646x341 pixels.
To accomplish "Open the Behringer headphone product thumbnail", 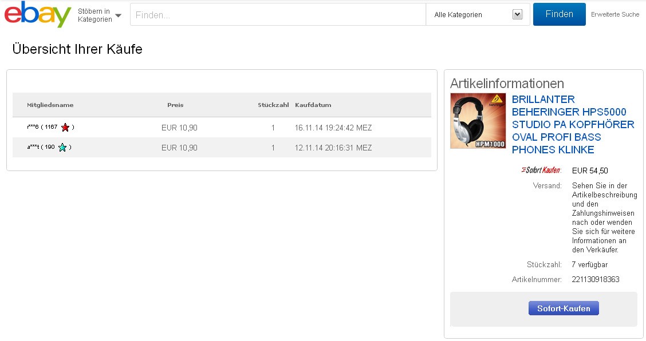I will point(478,121).
